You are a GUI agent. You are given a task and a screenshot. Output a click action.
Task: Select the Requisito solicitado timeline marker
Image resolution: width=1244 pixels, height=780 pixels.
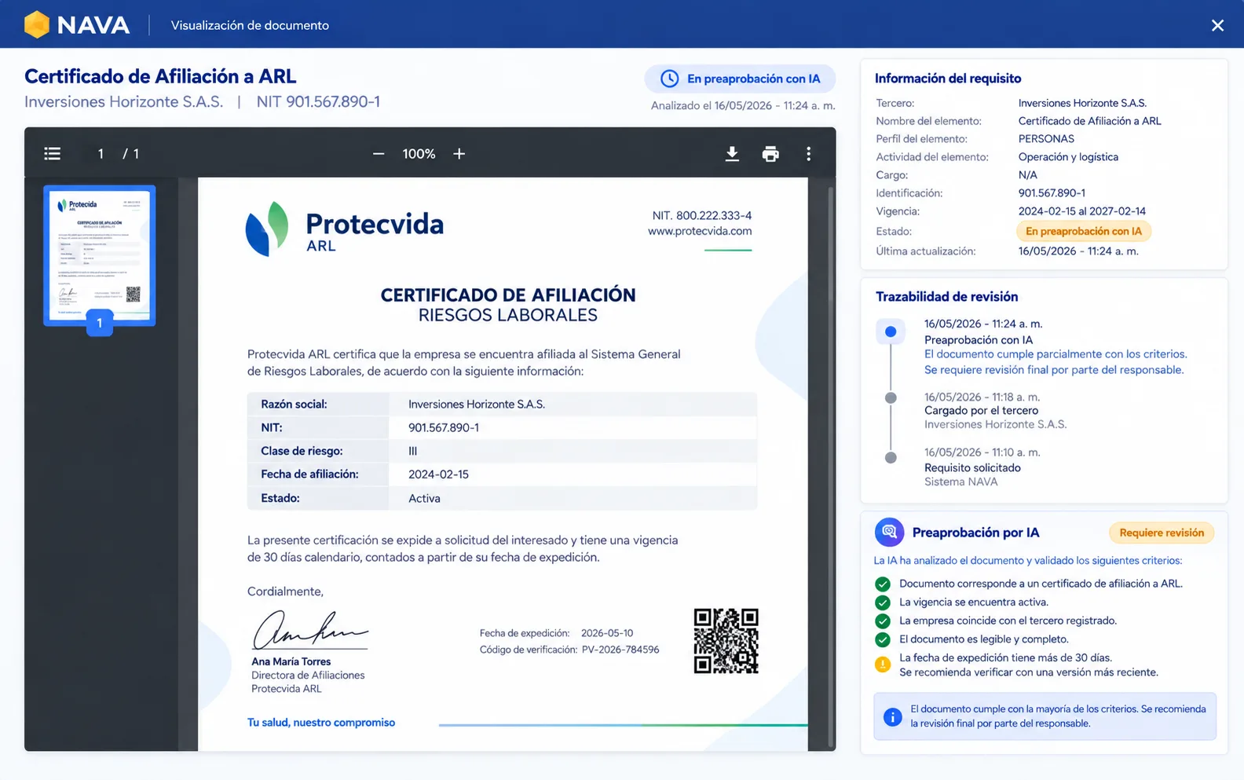pyautogui.click(x=891, y=458)
